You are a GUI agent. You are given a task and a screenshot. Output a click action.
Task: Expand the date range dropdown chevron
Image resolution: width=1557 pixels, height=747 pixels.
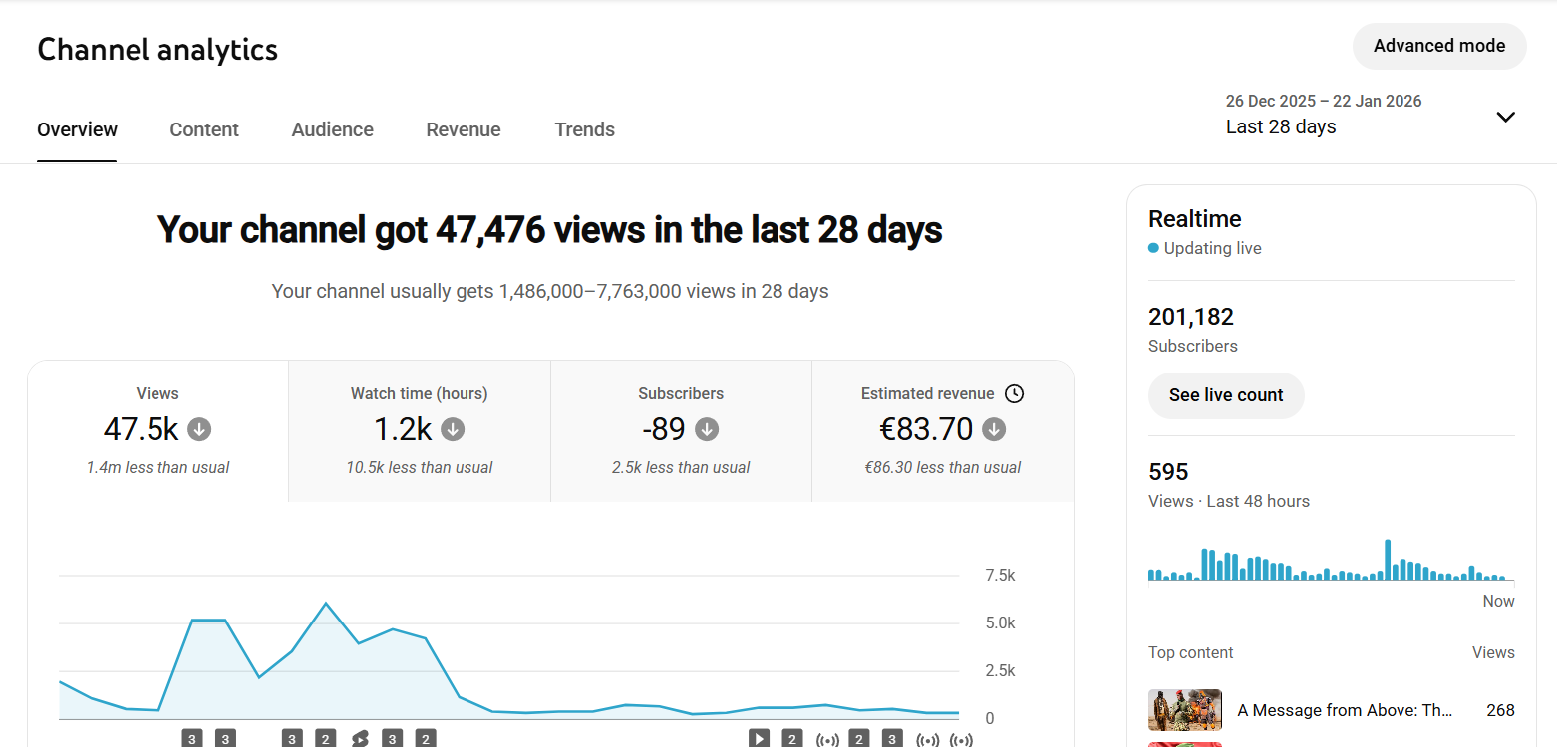point(1505,117)
